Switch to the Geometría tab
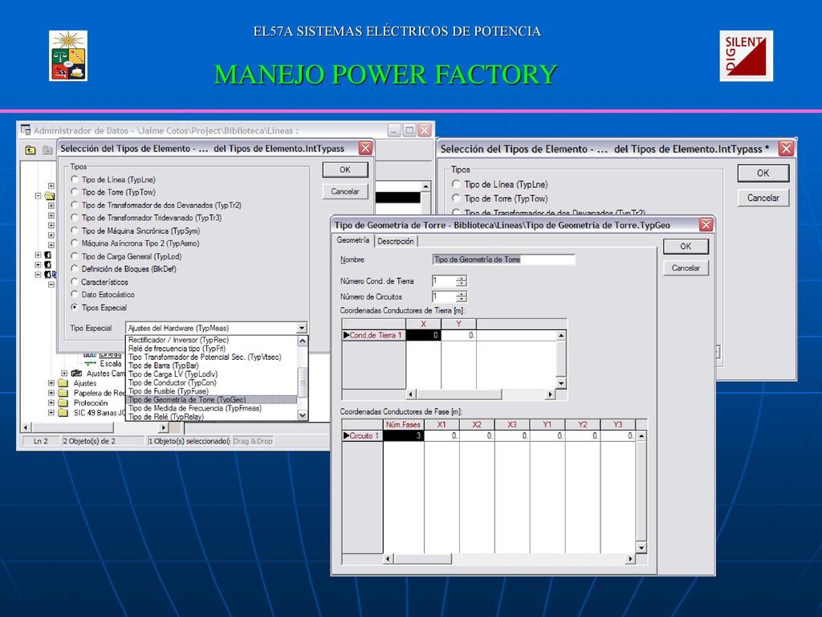This screenshot has width=822, height=617. (x=353, y=240)
